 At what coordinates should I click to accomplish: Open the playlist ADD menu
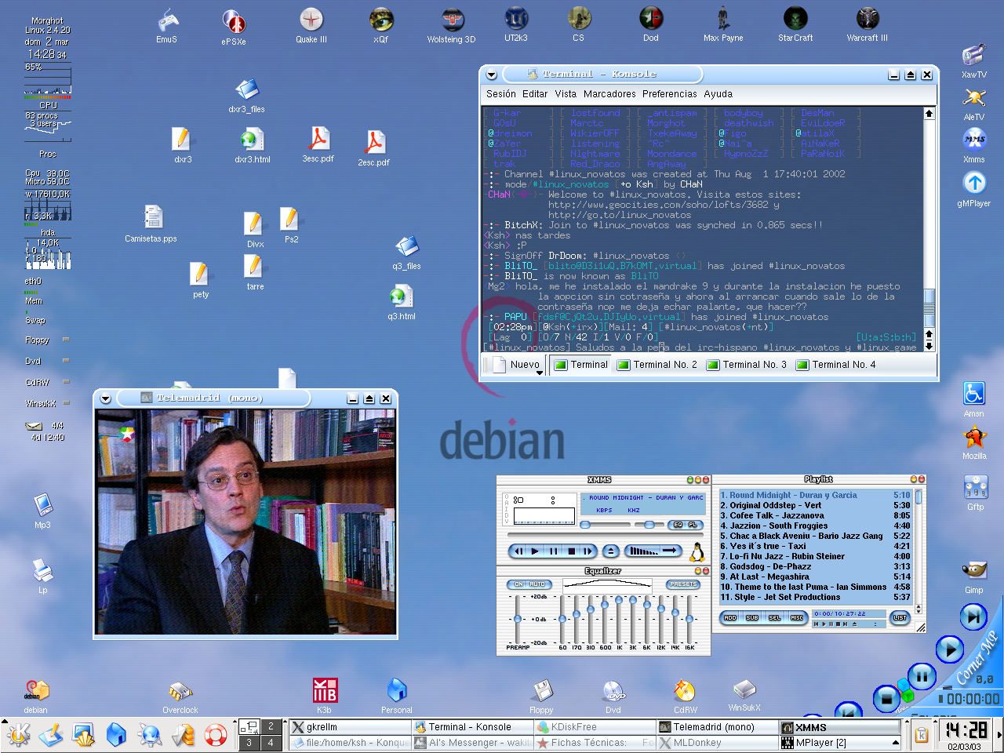coord(730,617)
